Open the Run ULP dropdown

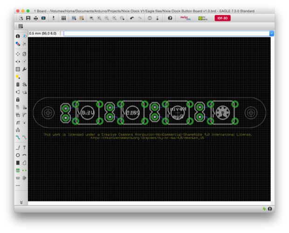[x=82, y=18]
